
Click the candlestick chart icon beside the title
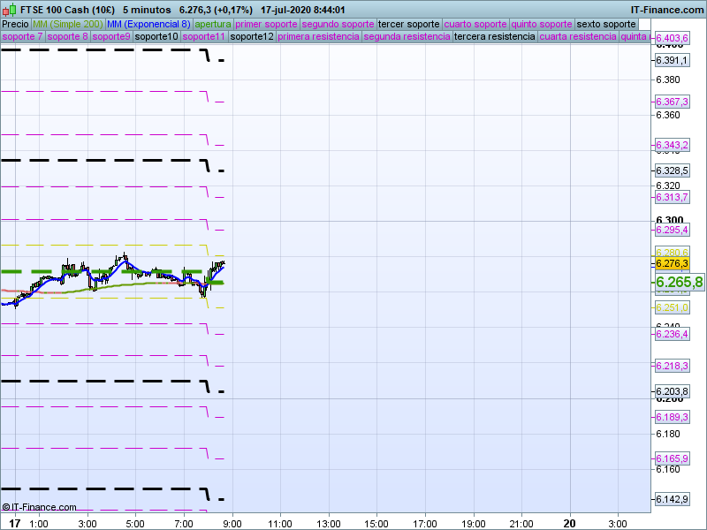pos(10,9)
